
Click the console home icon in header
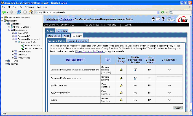(x=153, y=19)
